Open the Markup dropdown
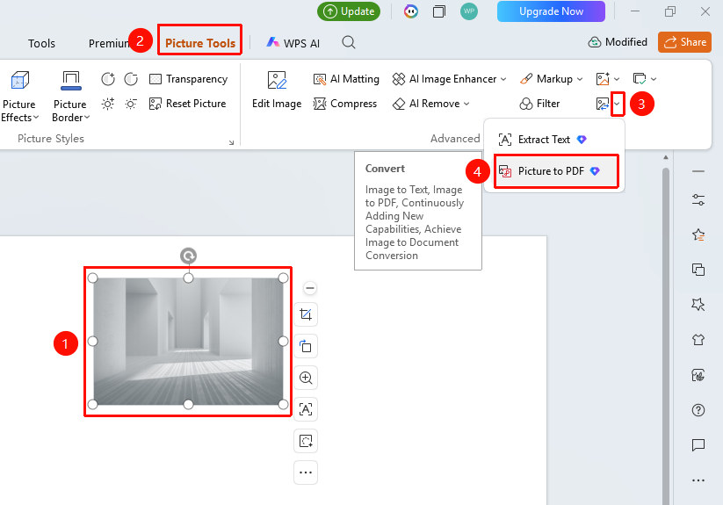This screenshot has width=723, height=505. [x=551, y=79]
